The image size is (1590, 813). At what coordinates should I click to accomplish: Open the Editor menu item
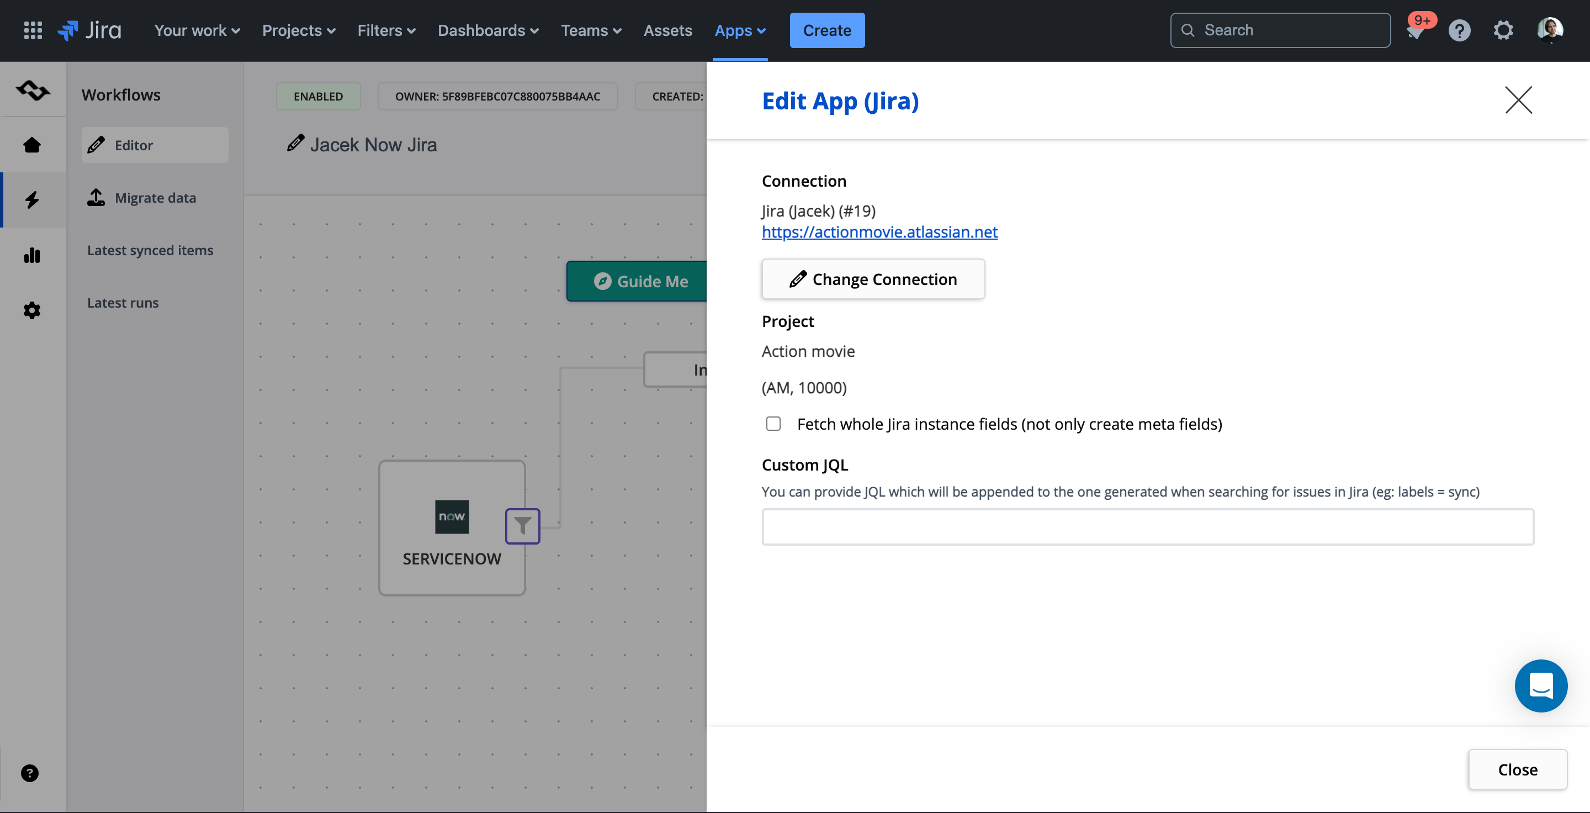coord(155,145)
